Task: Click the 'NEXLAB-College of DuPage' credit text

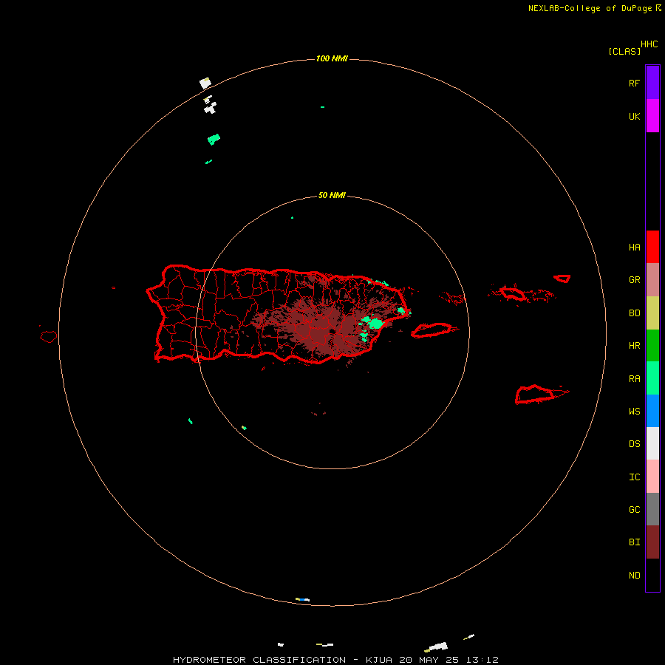Action: 590,8
